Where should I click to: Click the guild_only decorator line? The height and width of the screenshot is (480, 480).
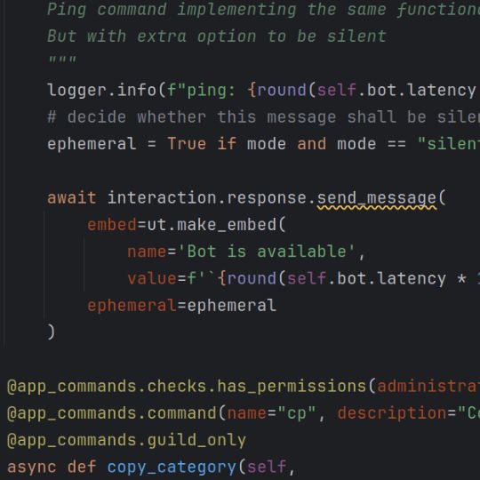[126, 440]
